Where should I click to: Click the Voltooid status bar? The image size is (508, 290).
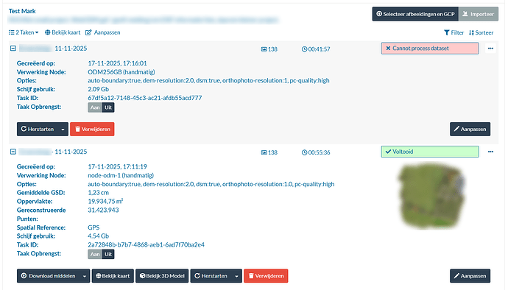430,152
